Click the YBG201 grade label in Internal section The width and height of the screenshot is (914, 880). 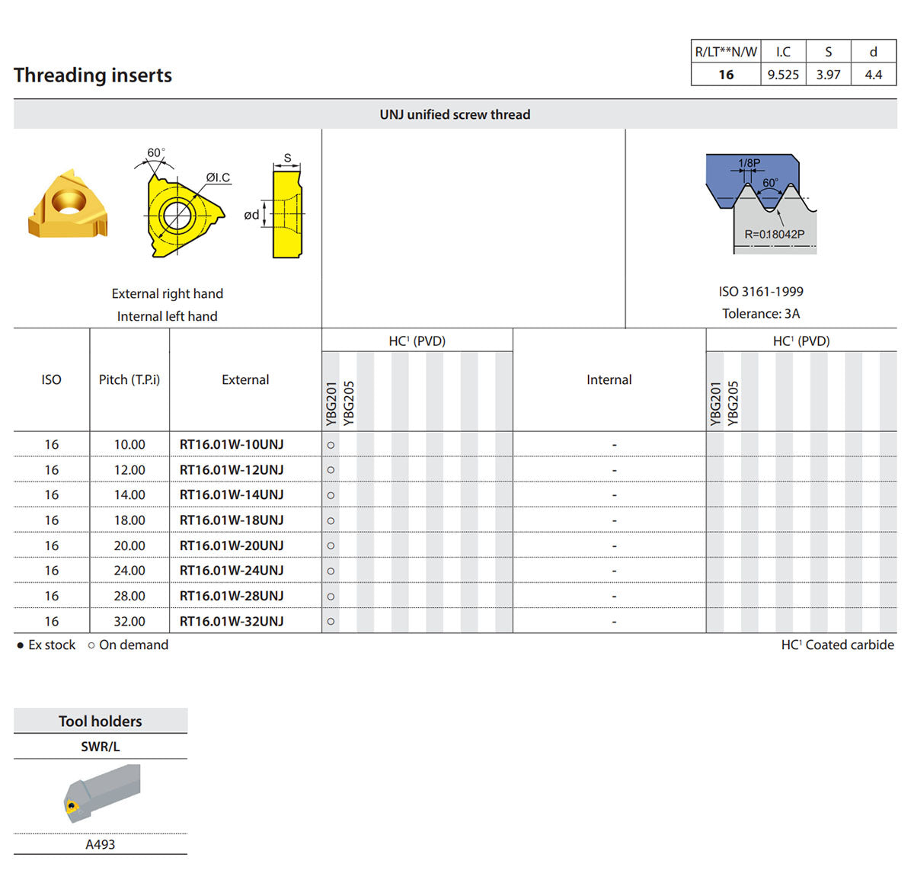tap(715, 403)
